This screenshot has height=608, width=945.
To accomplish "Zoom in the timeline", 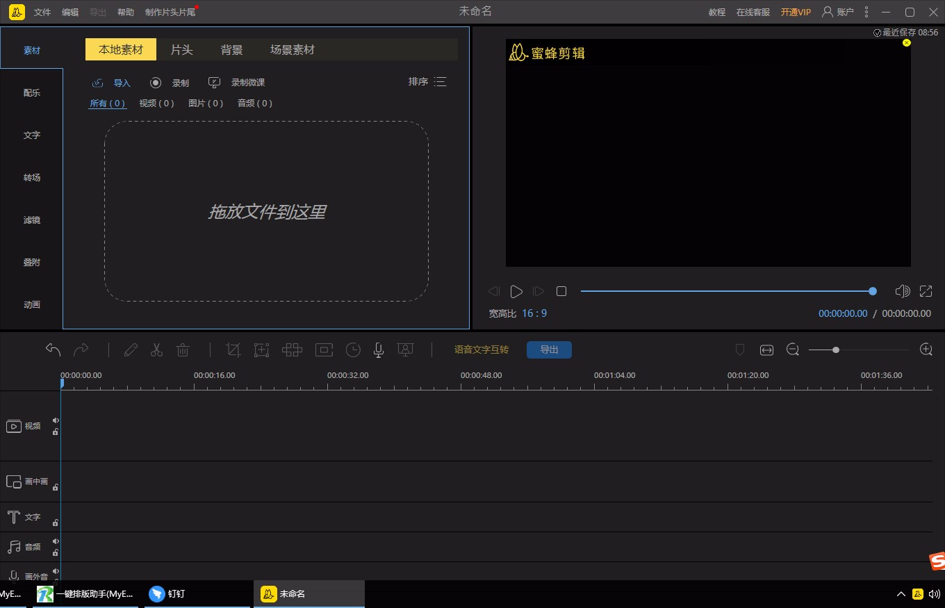I will coord(926,350).
